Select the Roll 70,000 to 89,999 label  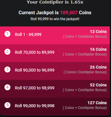pyautogui.click(x=35, y=52)
